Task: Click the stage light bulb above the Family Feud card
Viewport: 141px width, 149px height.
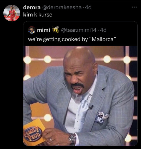Action: 48,117
